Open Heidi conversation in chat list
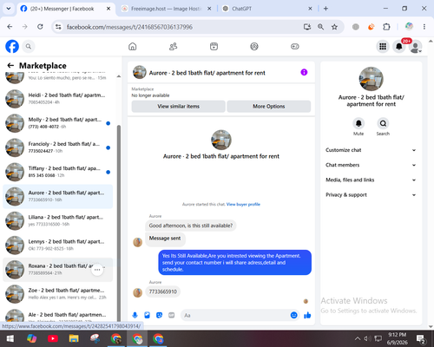 pyautogui.click(x=58, y=99)
